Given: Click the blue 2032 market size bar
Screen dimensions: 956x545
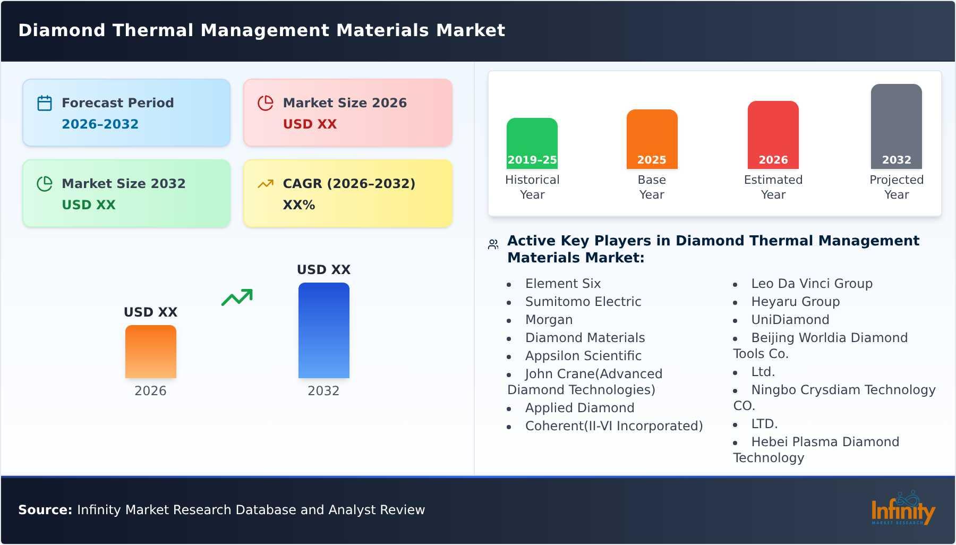Looking at the screenshot, I should [x=324, y=330].
